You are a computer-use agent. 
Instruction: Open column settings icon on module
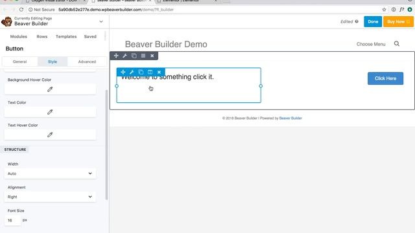click(x=150, y=72)
